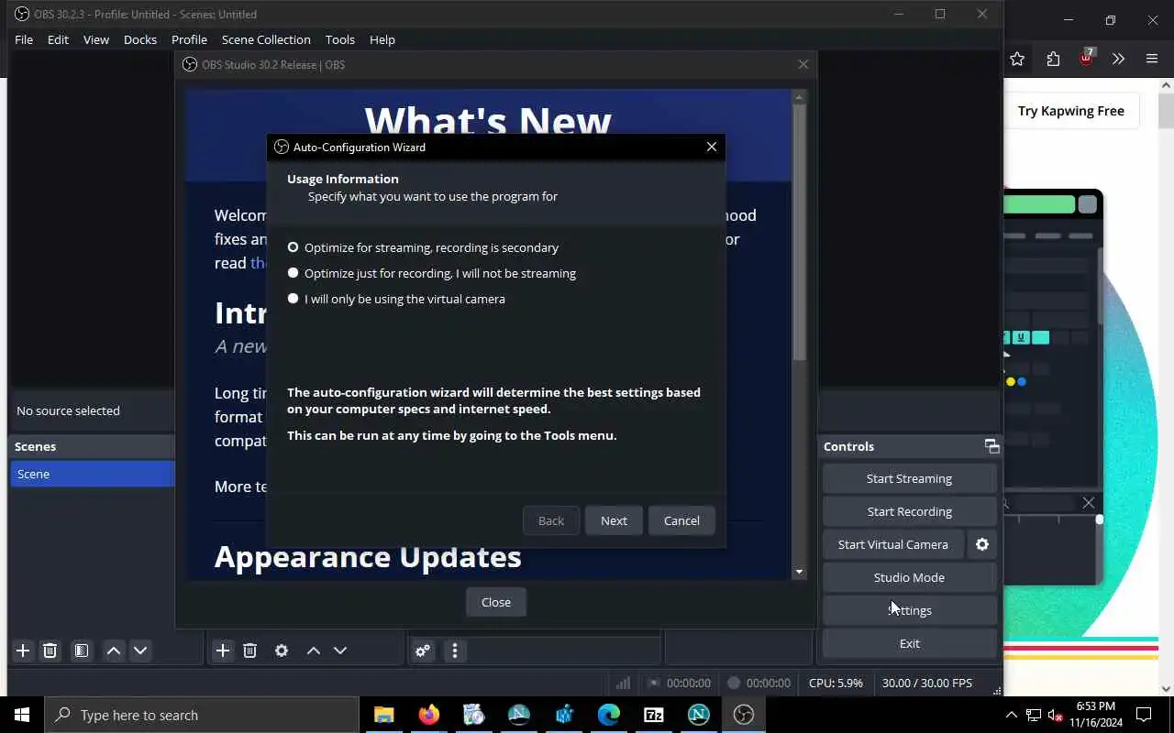This screenshot has width=1174, height=733.
Task: Select virtual camera only radio option
Action: [x=396, y=299]
